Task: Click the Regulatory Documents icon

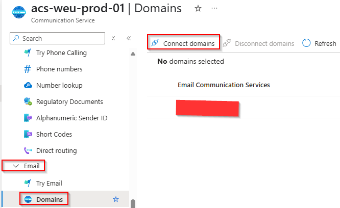Action: click(28, 102)
